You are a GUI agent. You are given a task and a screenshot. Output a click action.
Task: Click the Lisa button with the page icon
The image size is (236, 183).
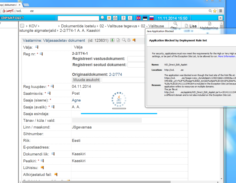pos(191,26)
